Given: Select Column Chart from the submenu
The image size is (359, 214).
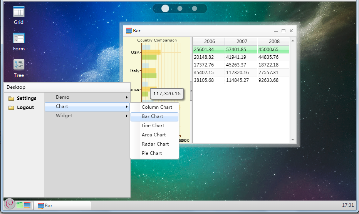Looking at the screenshot, I should [x=157, y=107].
